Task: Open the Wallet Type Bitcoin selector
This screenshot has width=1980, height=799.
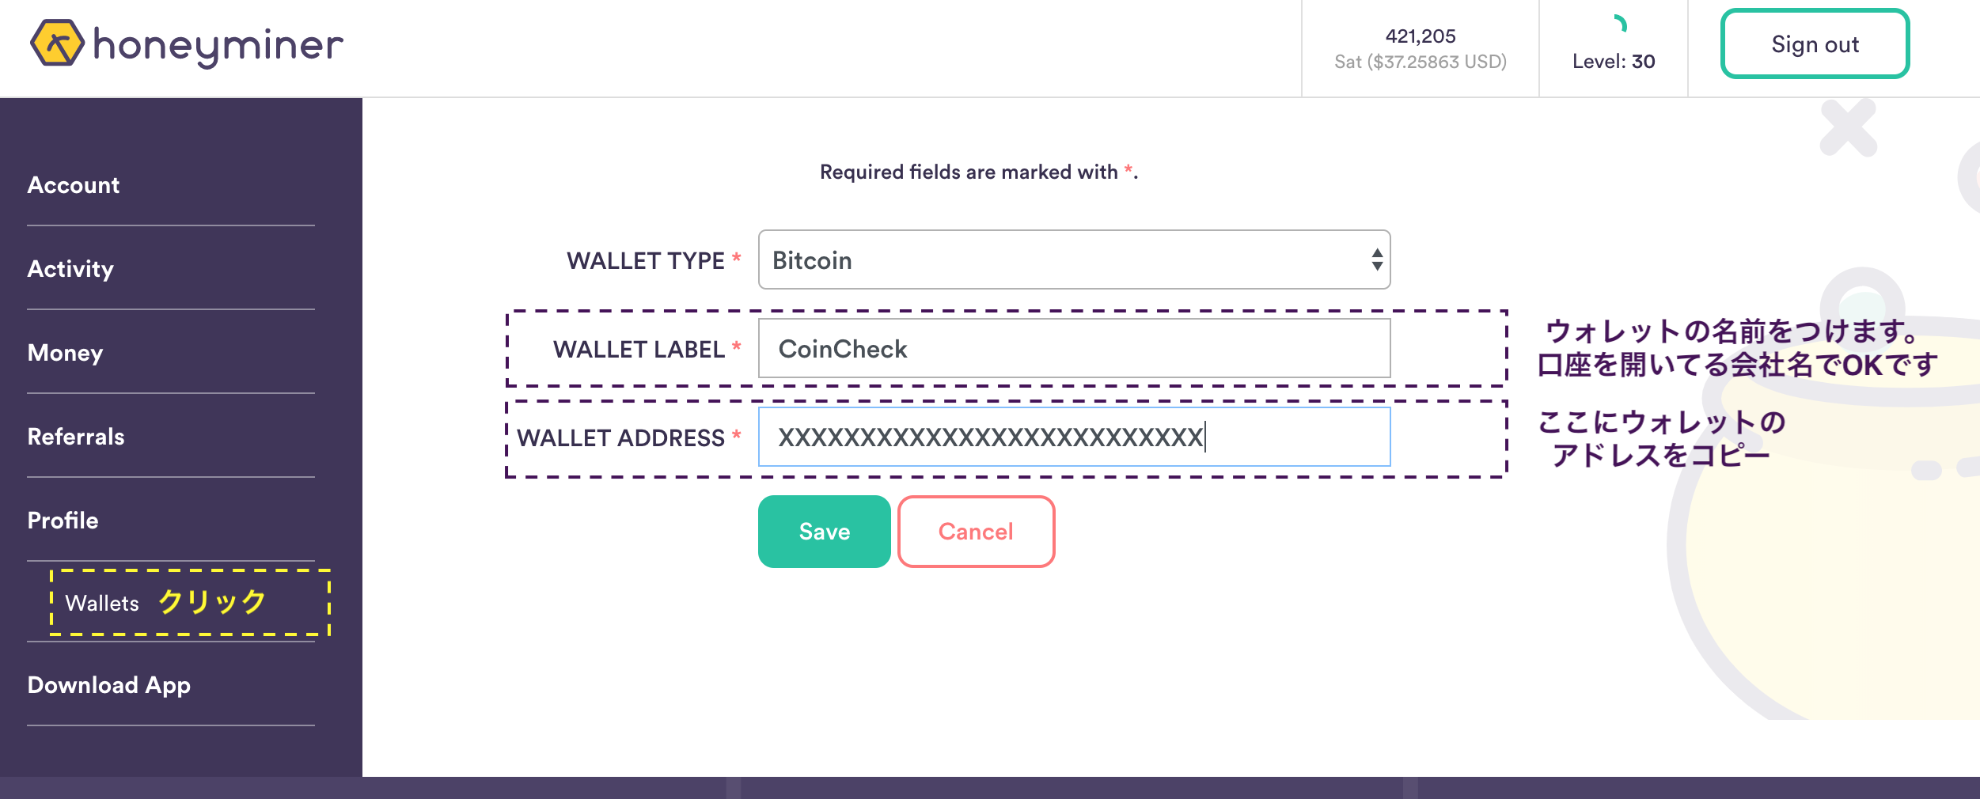Action: point(1074,259)
